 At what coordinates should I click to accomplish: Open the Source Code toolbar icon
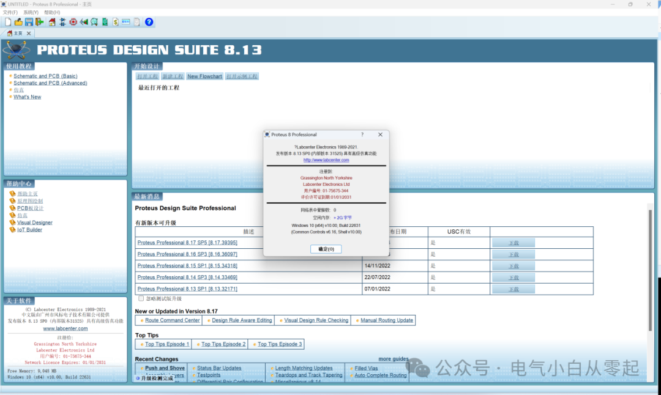point(126,22)
